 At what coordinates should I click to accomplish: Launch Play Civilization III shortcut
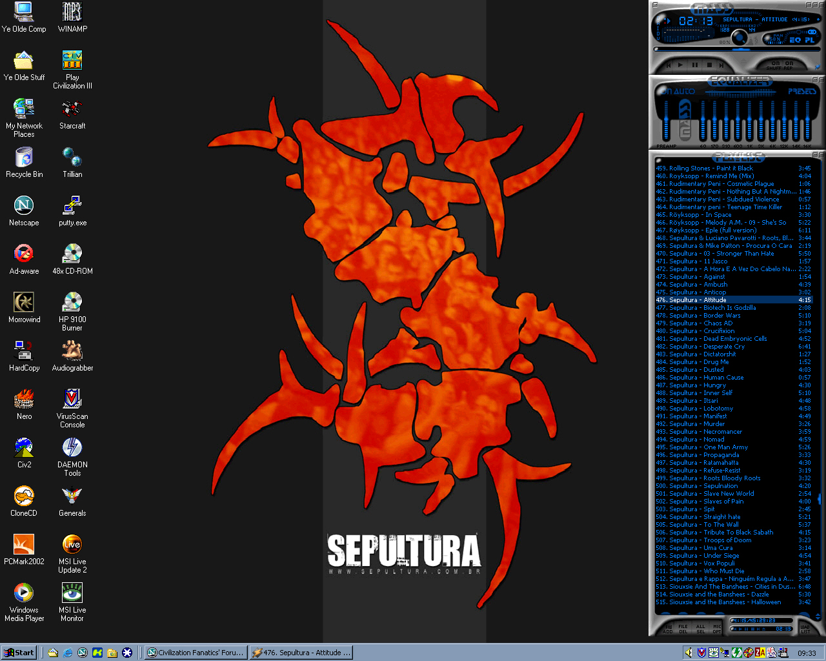[x=72, y=70]
